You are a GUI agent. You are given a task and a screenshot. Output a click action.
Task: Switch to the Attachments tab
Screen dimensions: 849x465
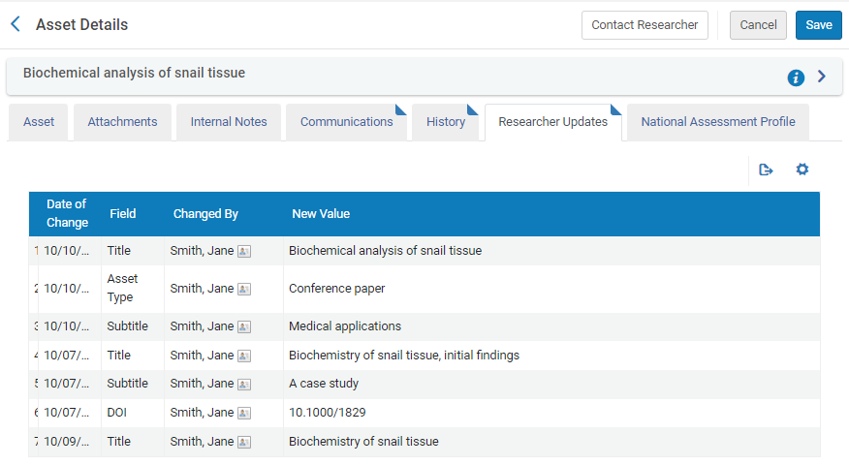pyautogui.click(x=122, y=122)
